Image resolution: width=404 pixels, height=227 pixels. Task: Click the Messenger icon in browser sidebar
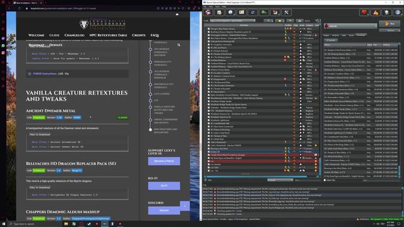3,38
